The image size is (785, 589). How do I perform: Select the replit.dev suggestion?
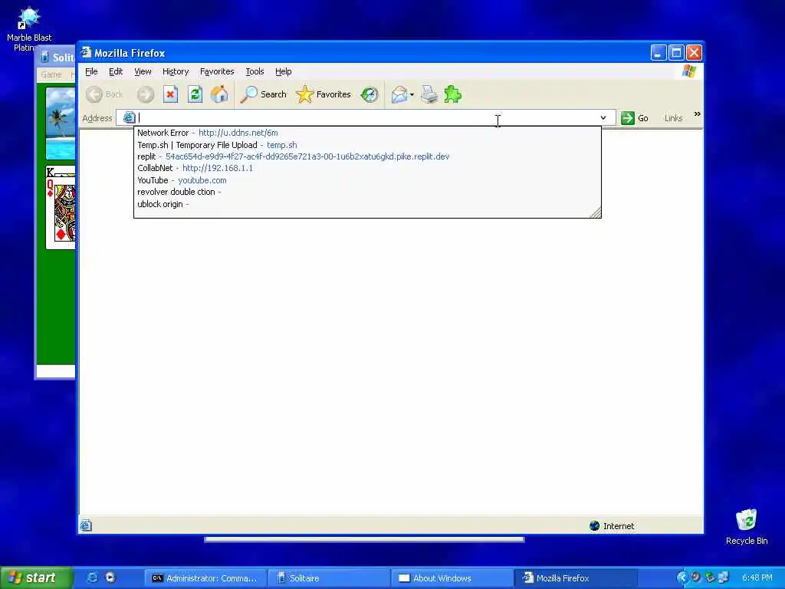pyautogui.click(x=367, y=156)
